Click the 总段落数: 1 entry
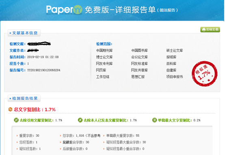 coord(28,142)
